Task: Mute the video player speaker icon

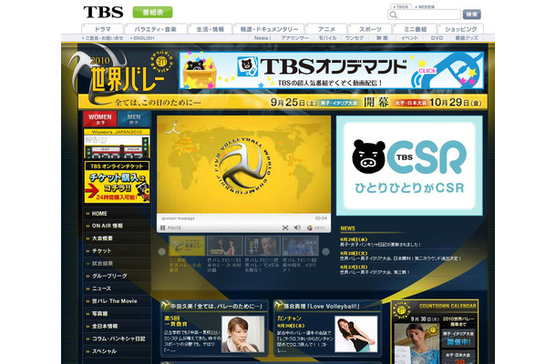Action: tap(297, 227)
